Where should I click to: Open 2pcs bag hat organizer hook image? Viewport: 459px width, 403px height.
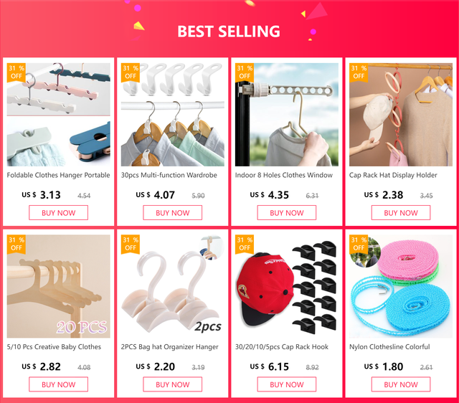[173, 286]
